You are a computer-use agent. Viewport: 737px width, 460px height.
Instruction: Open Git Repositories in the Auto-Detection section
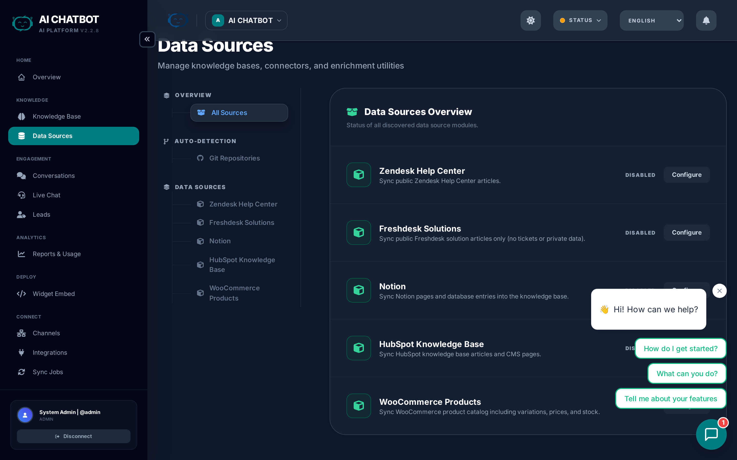[x=234, y=158]
